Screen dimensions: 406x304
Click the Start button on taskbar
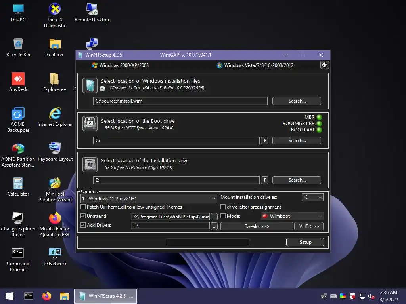[x=10, y=296]
